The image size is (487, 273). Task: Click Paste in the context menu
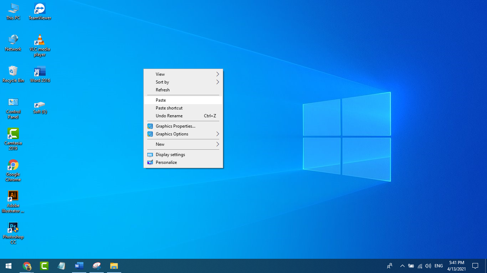pyautogui.click(x=161, y=100)
